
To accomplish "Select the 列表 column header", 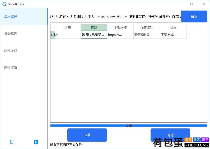I will click(x=68, y=27).
